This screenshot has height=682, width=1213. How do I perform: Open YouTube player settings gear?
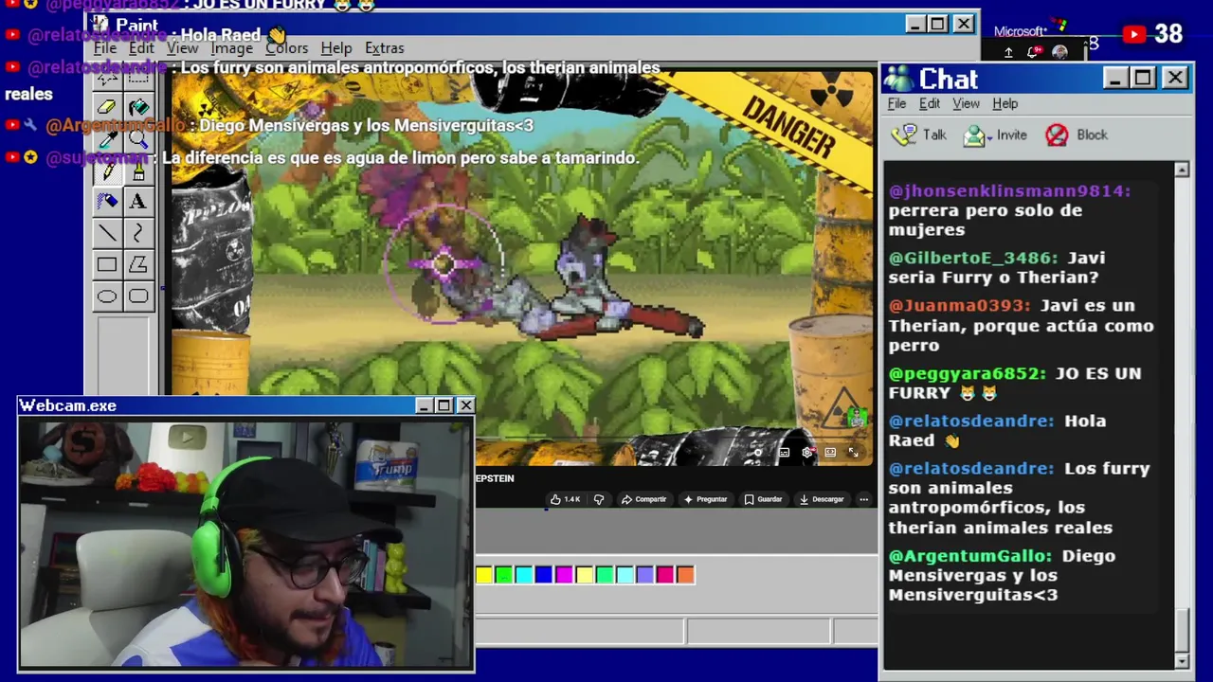coord(807,453)
